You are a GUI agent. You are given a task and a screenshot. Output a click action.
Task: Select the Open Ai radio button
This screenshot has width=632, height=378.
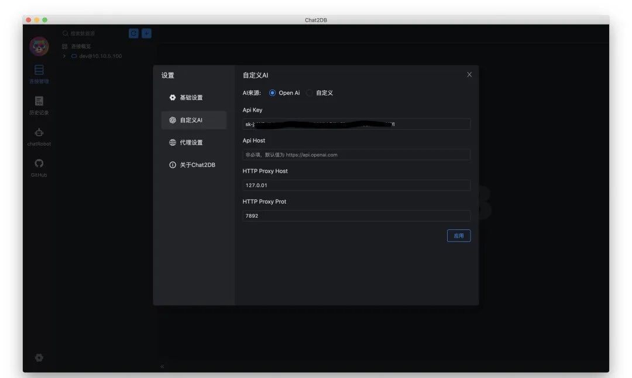pos(272,92)
